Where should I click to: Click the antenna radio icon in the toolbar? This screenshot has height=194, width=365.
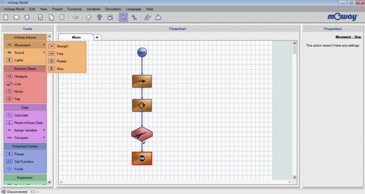pos(99,17)
